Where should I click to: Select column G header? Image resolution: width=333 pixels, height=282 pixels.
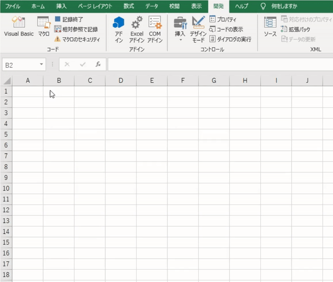coord(214,80)
